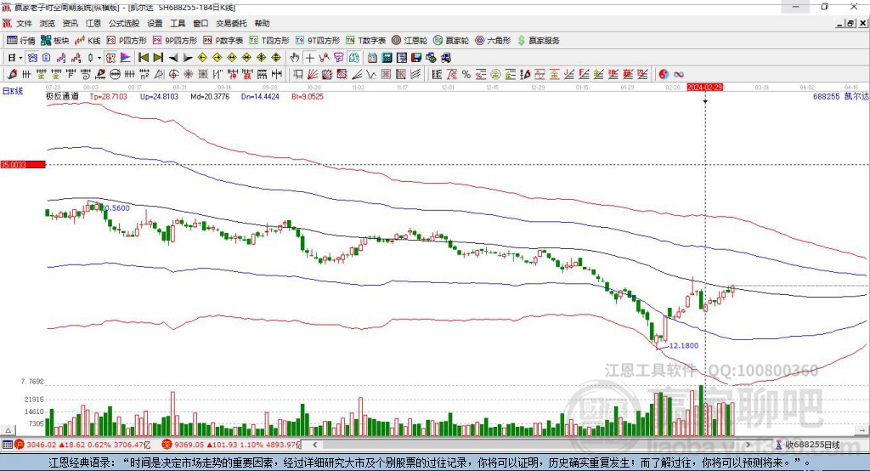Open the P数字表 tool
This screenshot has height=471, width=870.
point(223,41)
